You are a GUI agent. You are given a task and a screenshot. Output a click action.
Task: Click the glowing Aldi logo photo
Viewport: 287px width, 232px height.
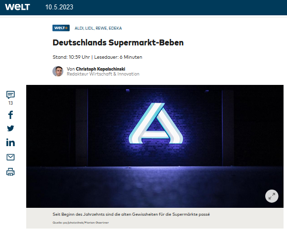click(x=155, y=146)
